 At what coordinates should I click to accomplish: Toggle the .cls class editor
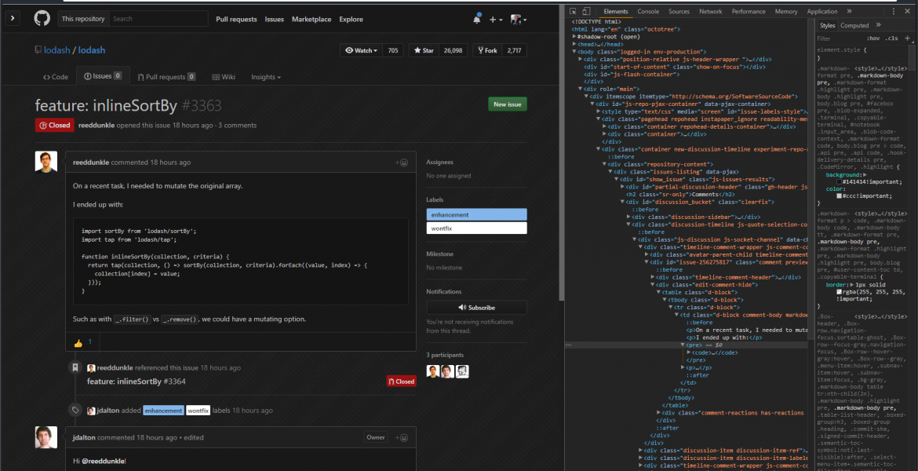pos(891,38)
